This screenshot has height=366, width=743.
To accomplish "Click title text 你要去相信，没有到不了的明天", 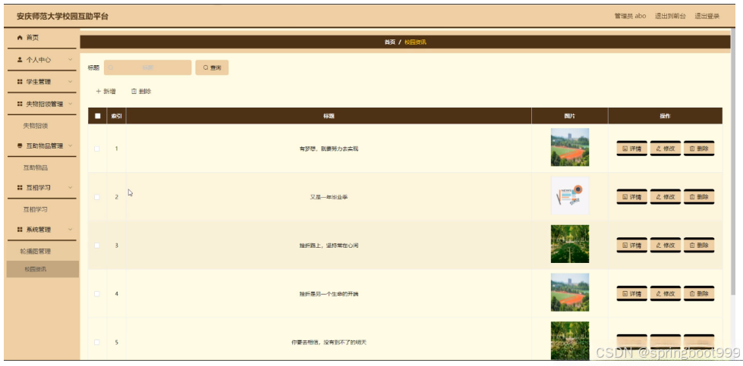I will pyautogui.click(x=329, y=342).
